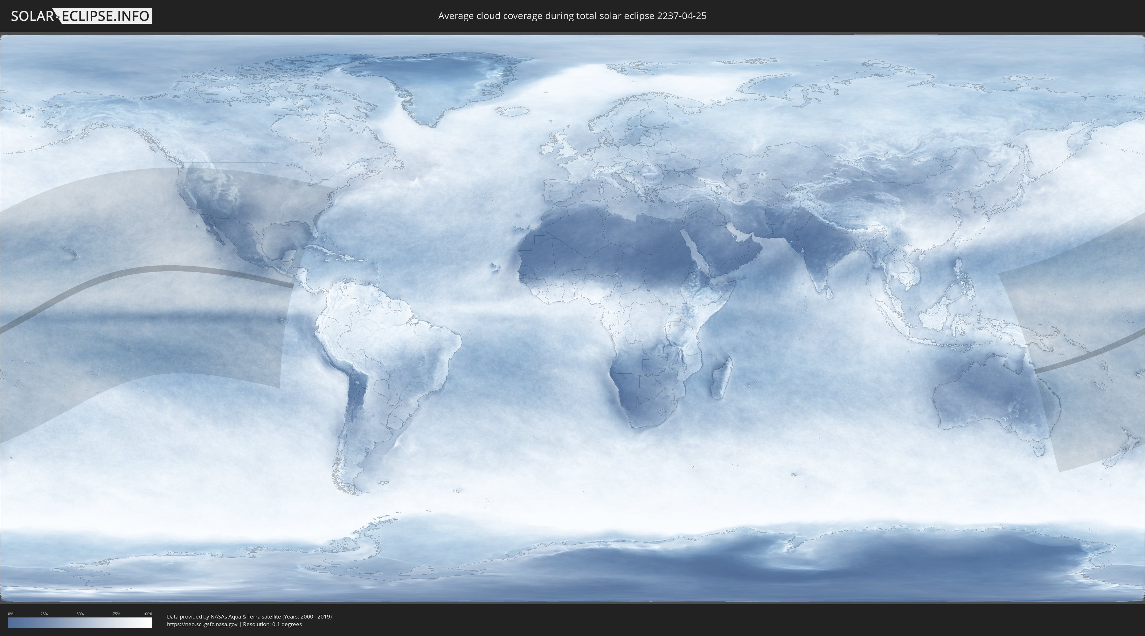Image resolution: width=1145 pixels, height=636 pixels.
Task: Click the 75% legend label
Action: tap(116, 614)
